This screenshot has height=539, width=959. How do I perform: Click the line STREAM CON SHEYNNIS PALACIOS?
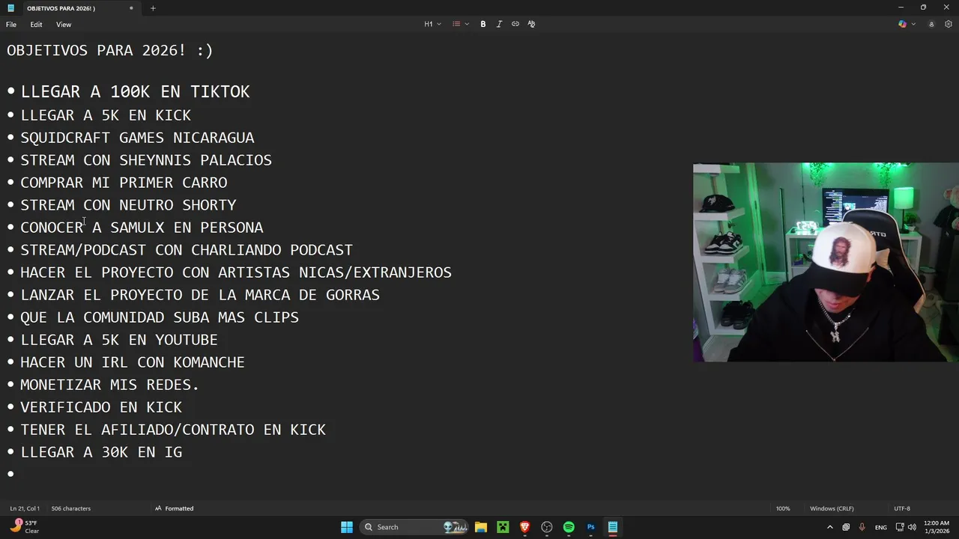(x=146, y=159)
